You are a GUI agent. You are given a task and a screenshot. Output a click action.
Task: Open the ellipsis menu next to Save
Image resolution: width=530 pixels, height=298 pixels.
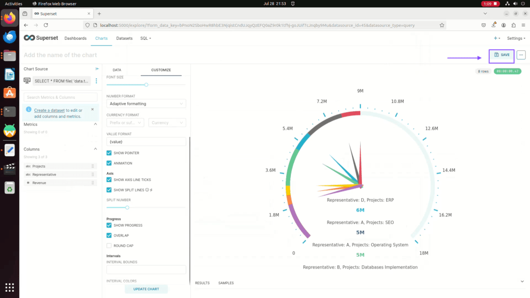pyautogui.click(x=521, y=55)
